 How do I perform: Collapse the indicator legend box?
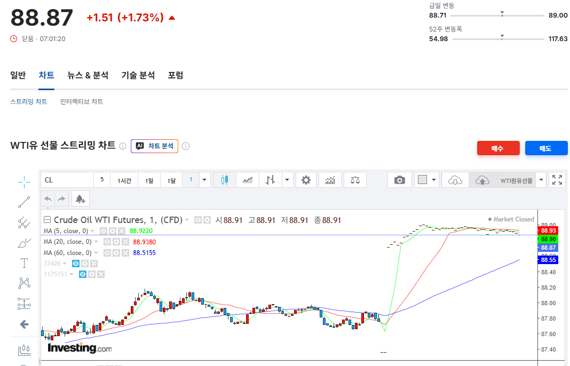[x=47, y=219]
